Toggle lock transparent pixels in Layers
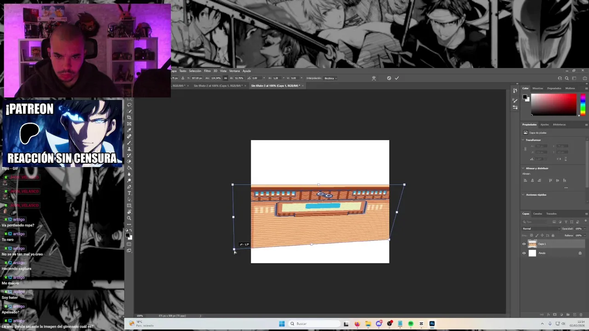The height and width of the screenshot is (331, 589). tap(531, 235)
